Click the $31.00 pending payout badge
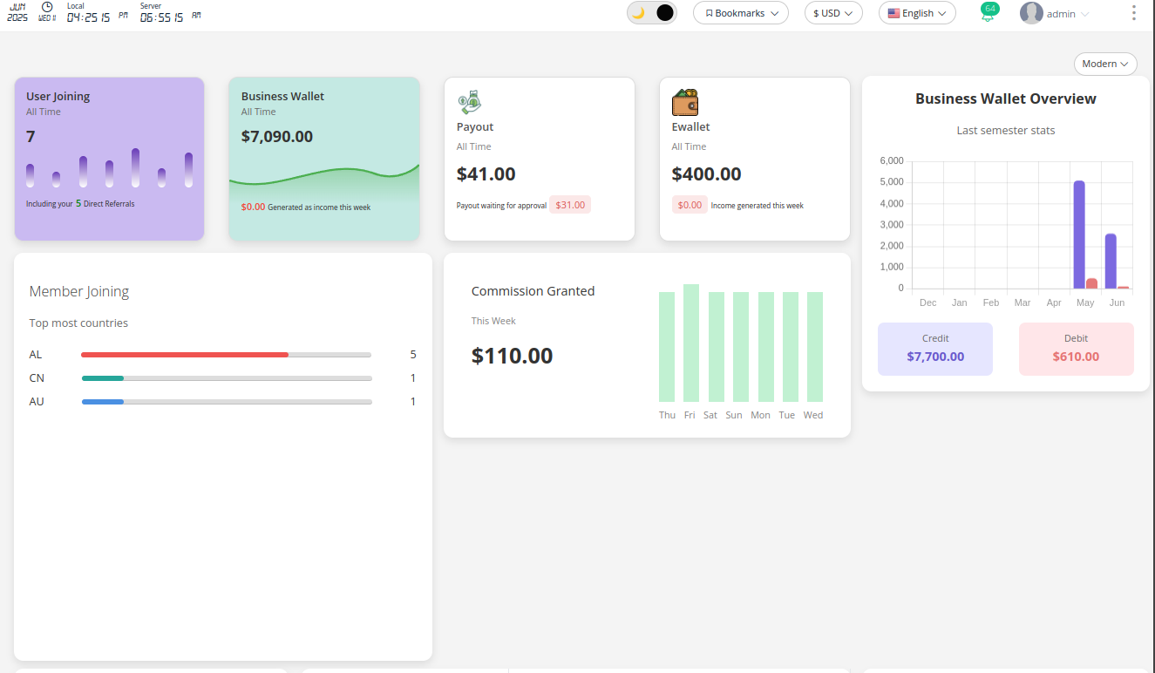This screenshot has height=673, width=1155. [570, 205]
